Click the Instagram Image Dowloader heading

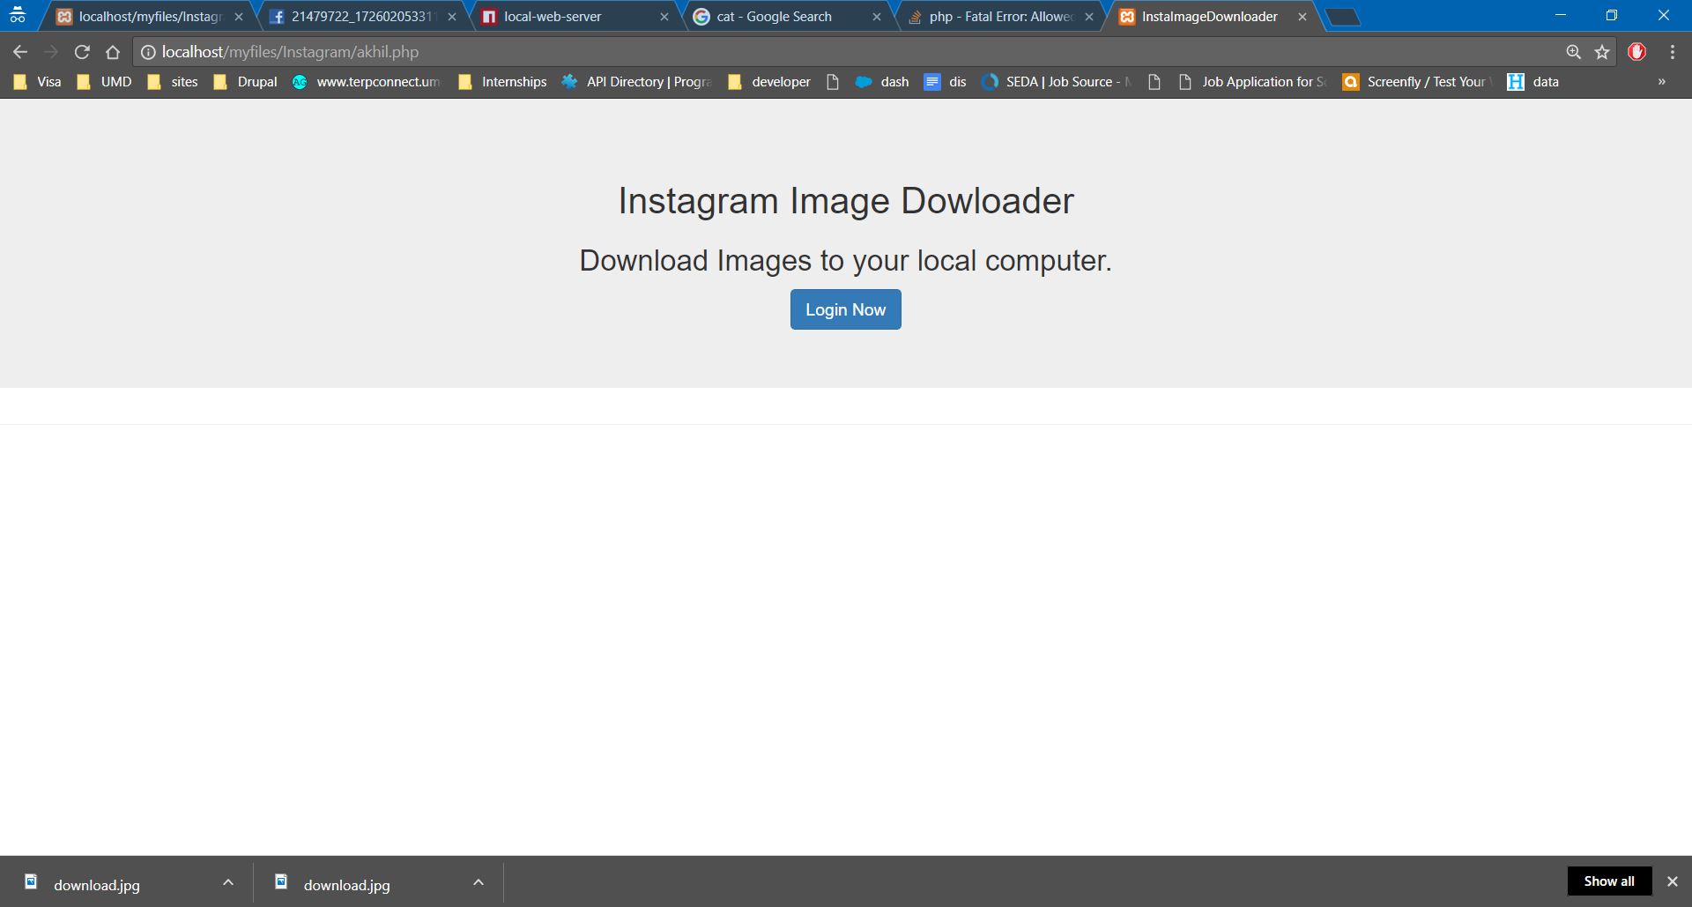[x=846, y=201]
